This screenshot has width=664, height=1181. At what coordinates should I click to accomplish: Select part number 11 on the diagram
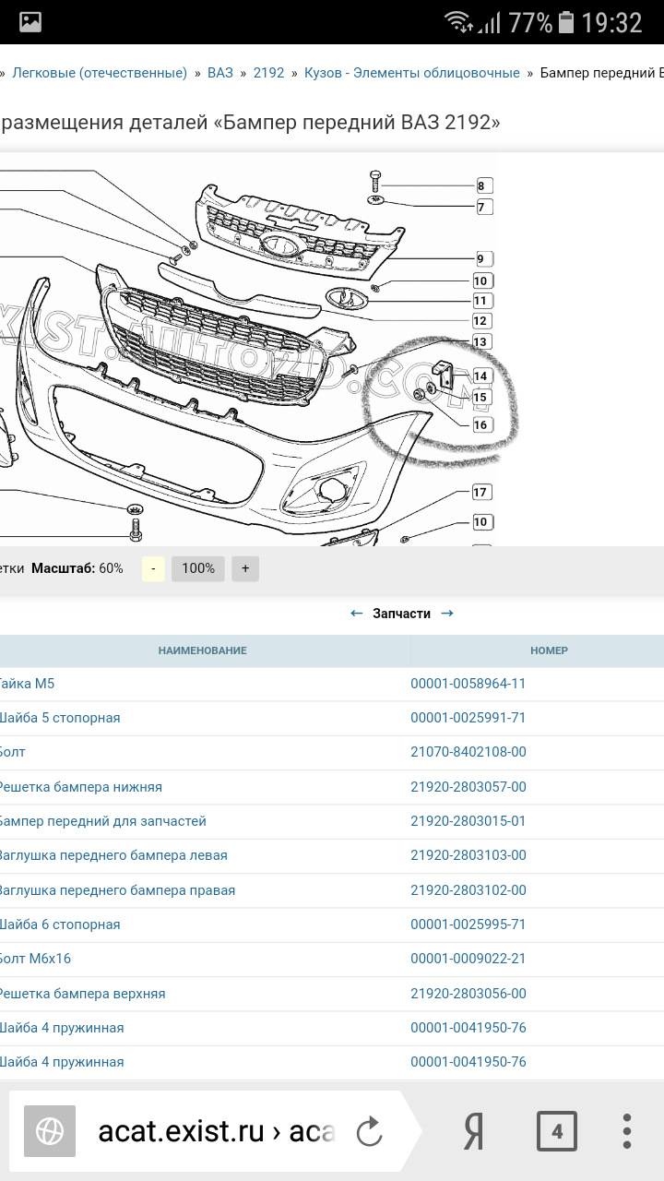pyautogui.click(x=480, y=301)
